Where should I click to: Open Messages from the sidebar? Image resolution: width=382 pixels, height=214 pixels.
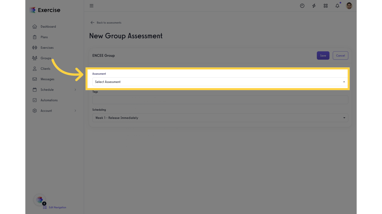point(47,79)
